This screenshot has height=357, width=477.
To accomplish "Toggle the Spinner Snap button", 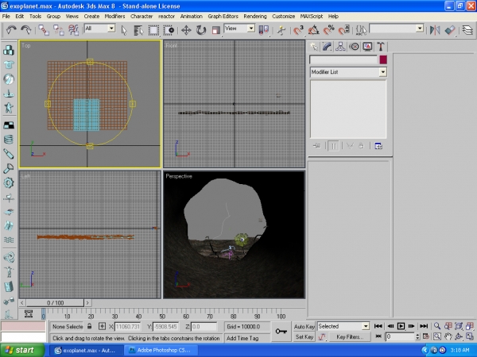I will click(343, 30).
